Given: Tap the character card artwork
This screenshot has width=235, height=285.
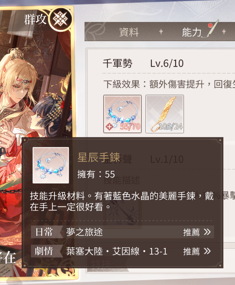Looking at the screenshot, I should coord(36,82).
